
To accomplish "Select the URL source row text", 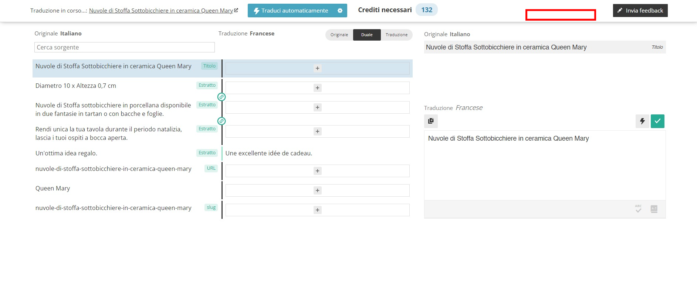I will (x=114, y=169).
